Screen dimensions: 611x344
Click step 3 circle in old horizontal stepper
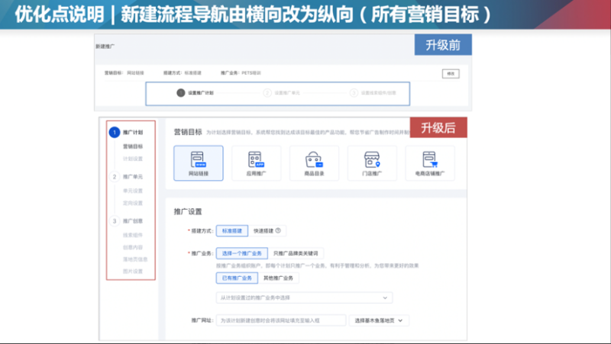tap(354, 92)
